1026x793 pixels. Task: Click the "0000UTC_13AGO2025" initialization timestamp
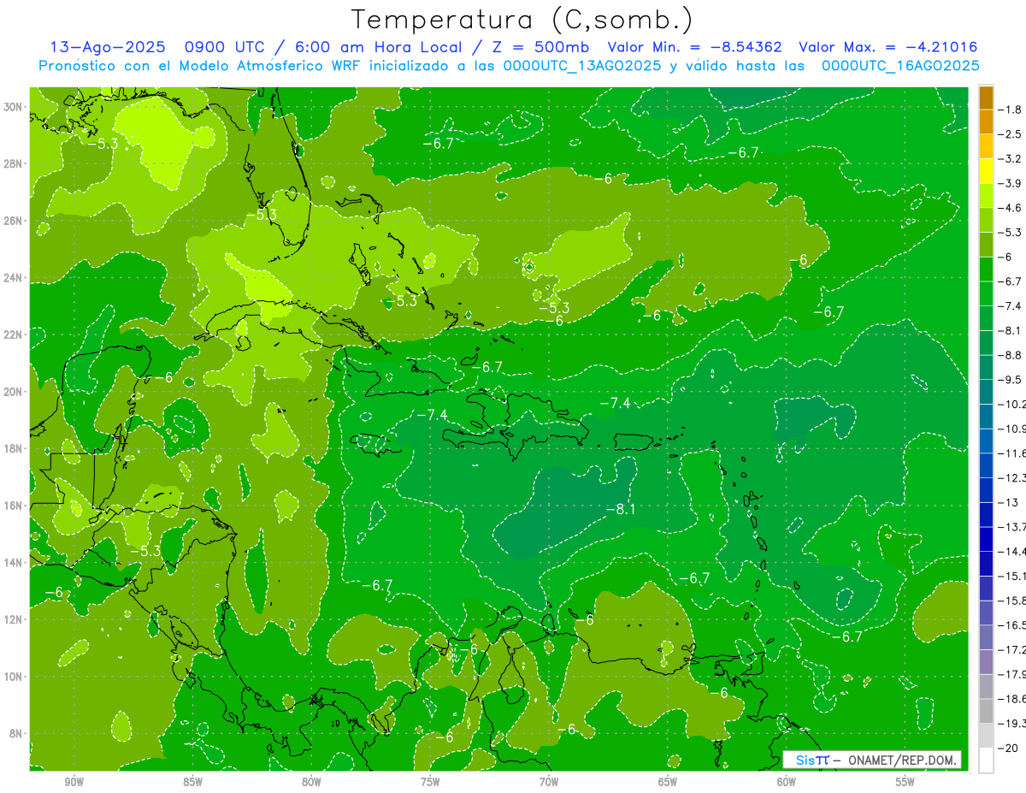[x=581, y=66]
